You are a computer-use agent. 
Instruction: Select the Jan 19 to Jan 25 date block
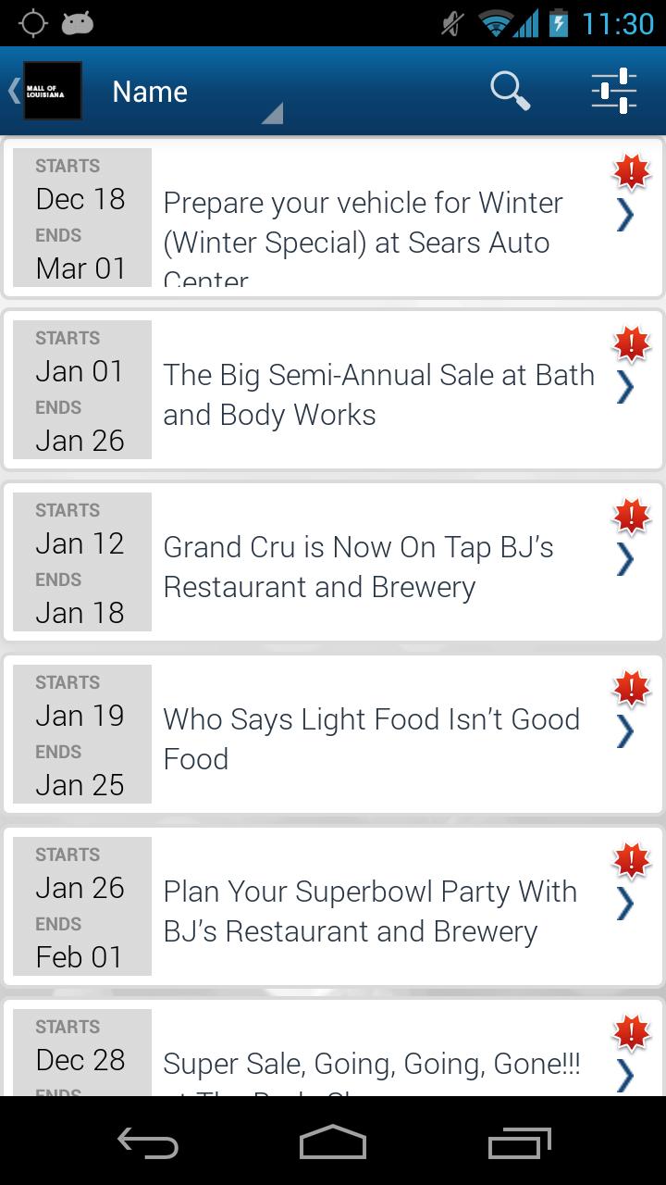81,734
